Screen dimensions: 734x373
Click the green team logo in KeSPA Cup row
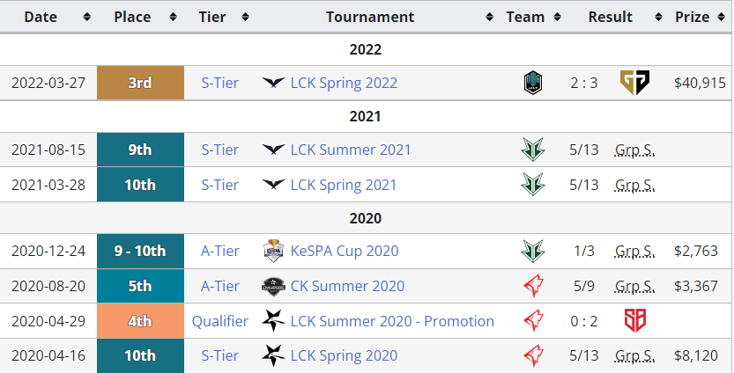click(532, 251)
